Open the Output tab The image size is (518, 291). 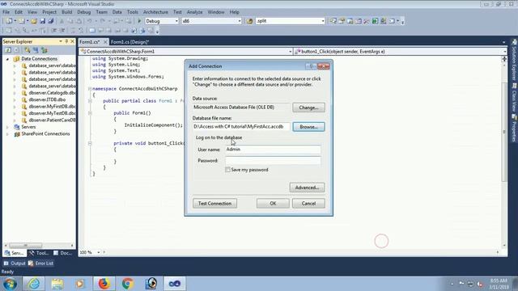(15, 264)
